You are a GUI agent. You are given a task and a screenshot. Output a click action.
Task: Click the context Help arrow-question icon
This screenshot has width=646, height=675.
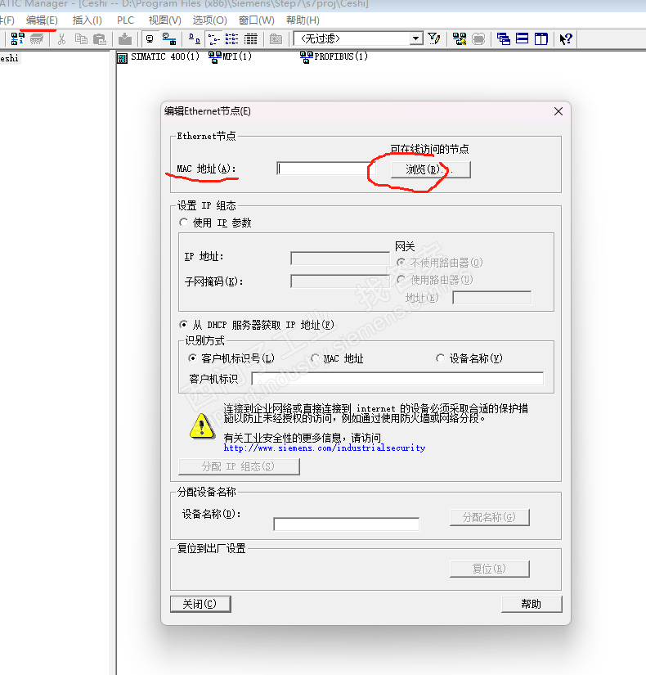pos(566,38)
